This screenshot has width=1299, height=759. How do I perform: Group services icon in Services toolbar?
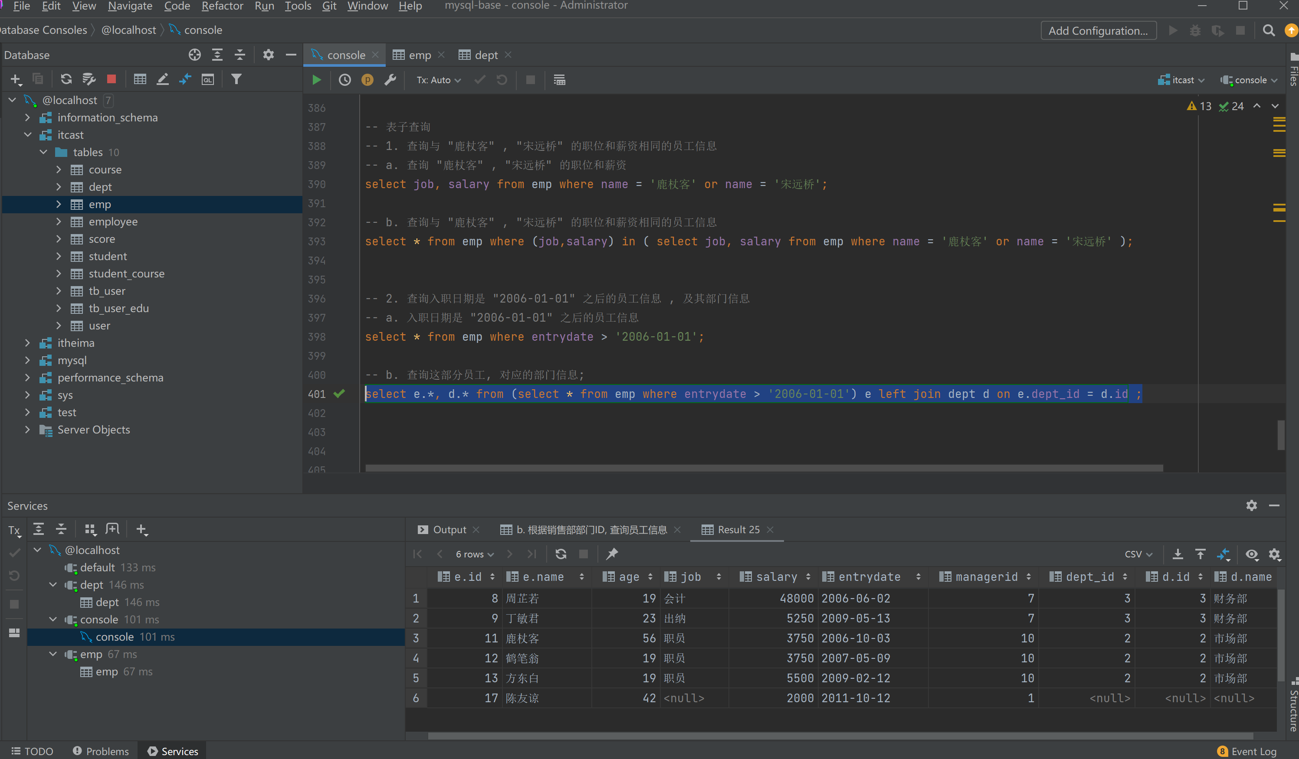pyautogui.click(x=90, y=529)
